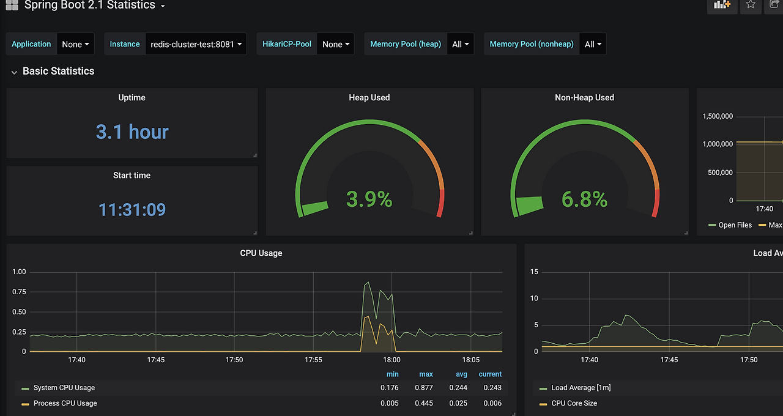Click the Uptime panel resize corner handle

coord(255,155)
